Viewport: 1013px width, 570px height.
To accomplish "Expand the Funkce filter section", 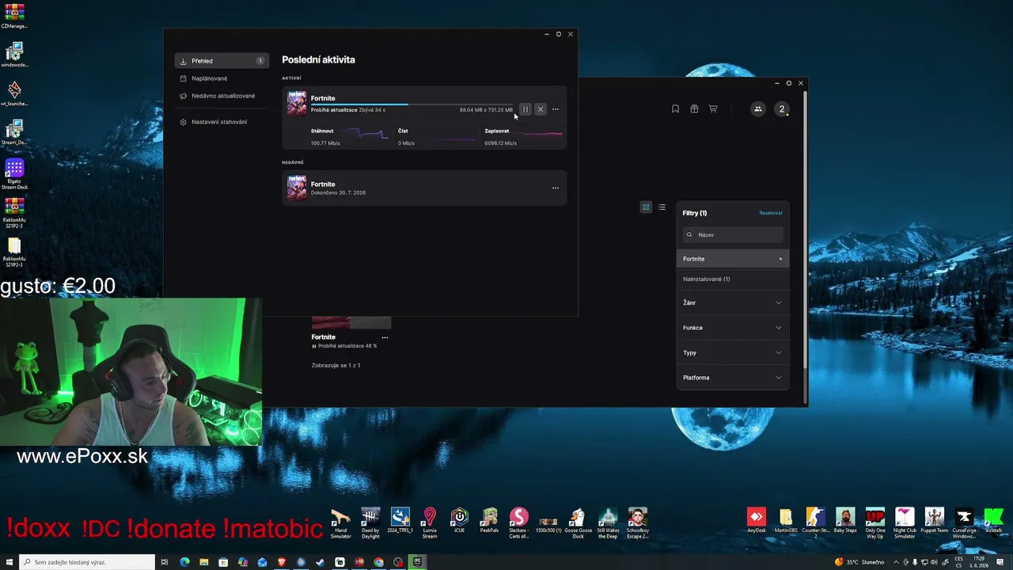I will [x=733, y=328].
